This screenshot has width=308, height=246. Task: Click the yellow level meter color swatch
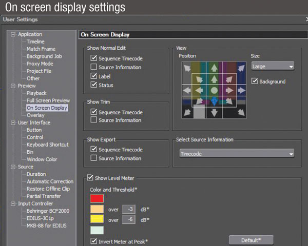coord(97,219)
